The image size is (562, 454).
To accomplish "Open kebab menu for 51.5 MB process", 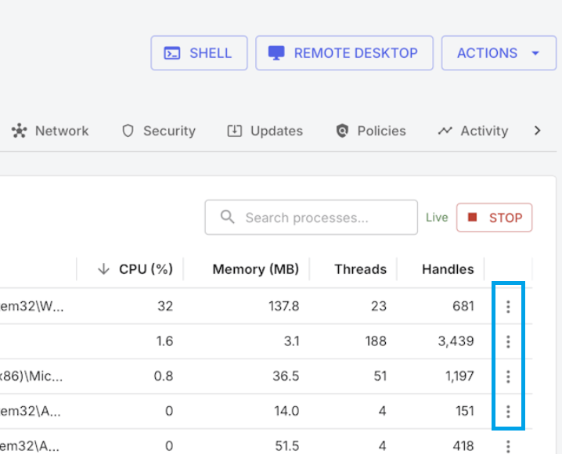I will (x=508, y=445).
